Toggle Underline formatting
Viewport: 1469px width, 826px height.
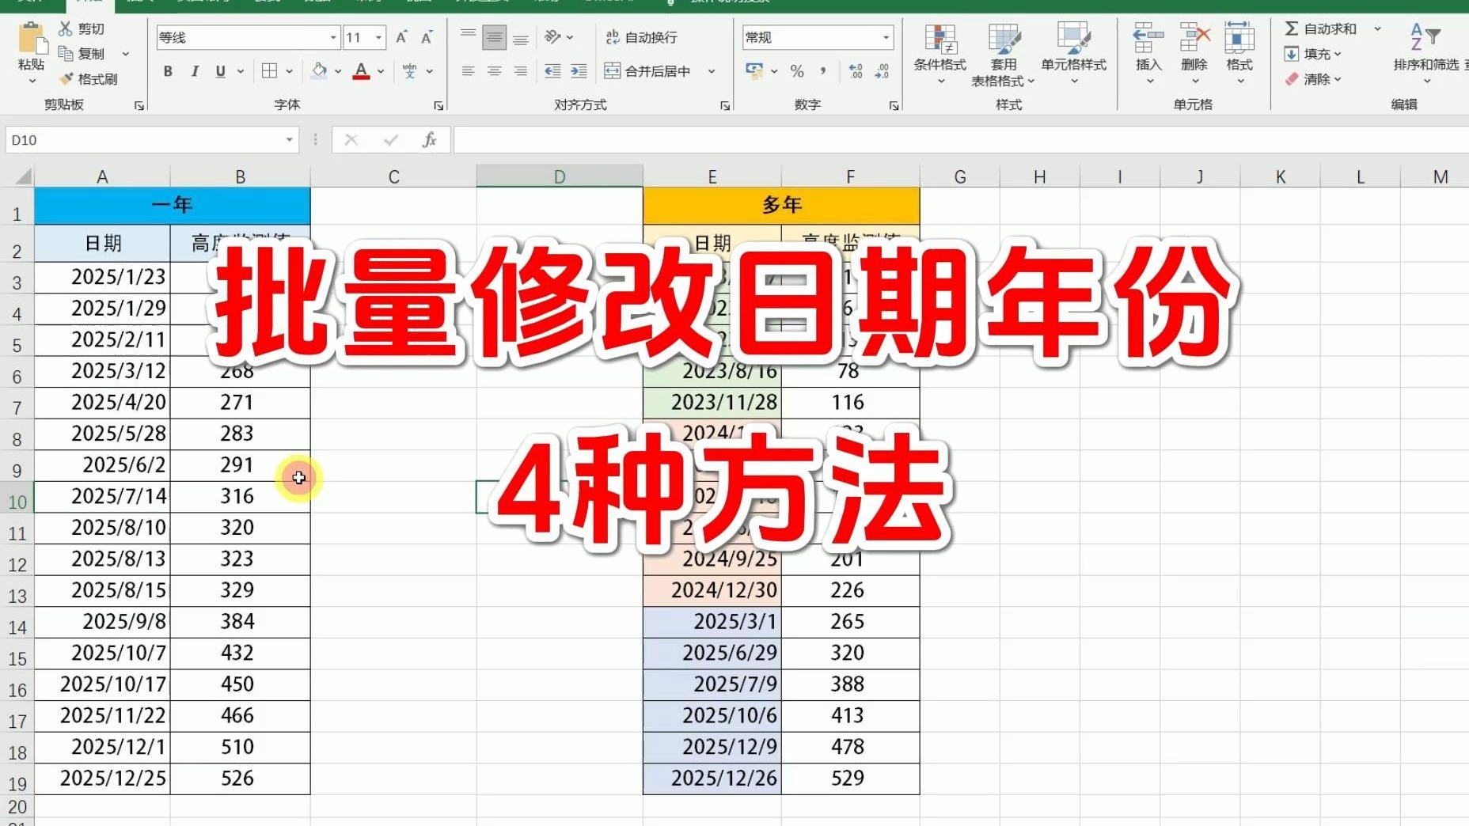[x=221, y=71]
